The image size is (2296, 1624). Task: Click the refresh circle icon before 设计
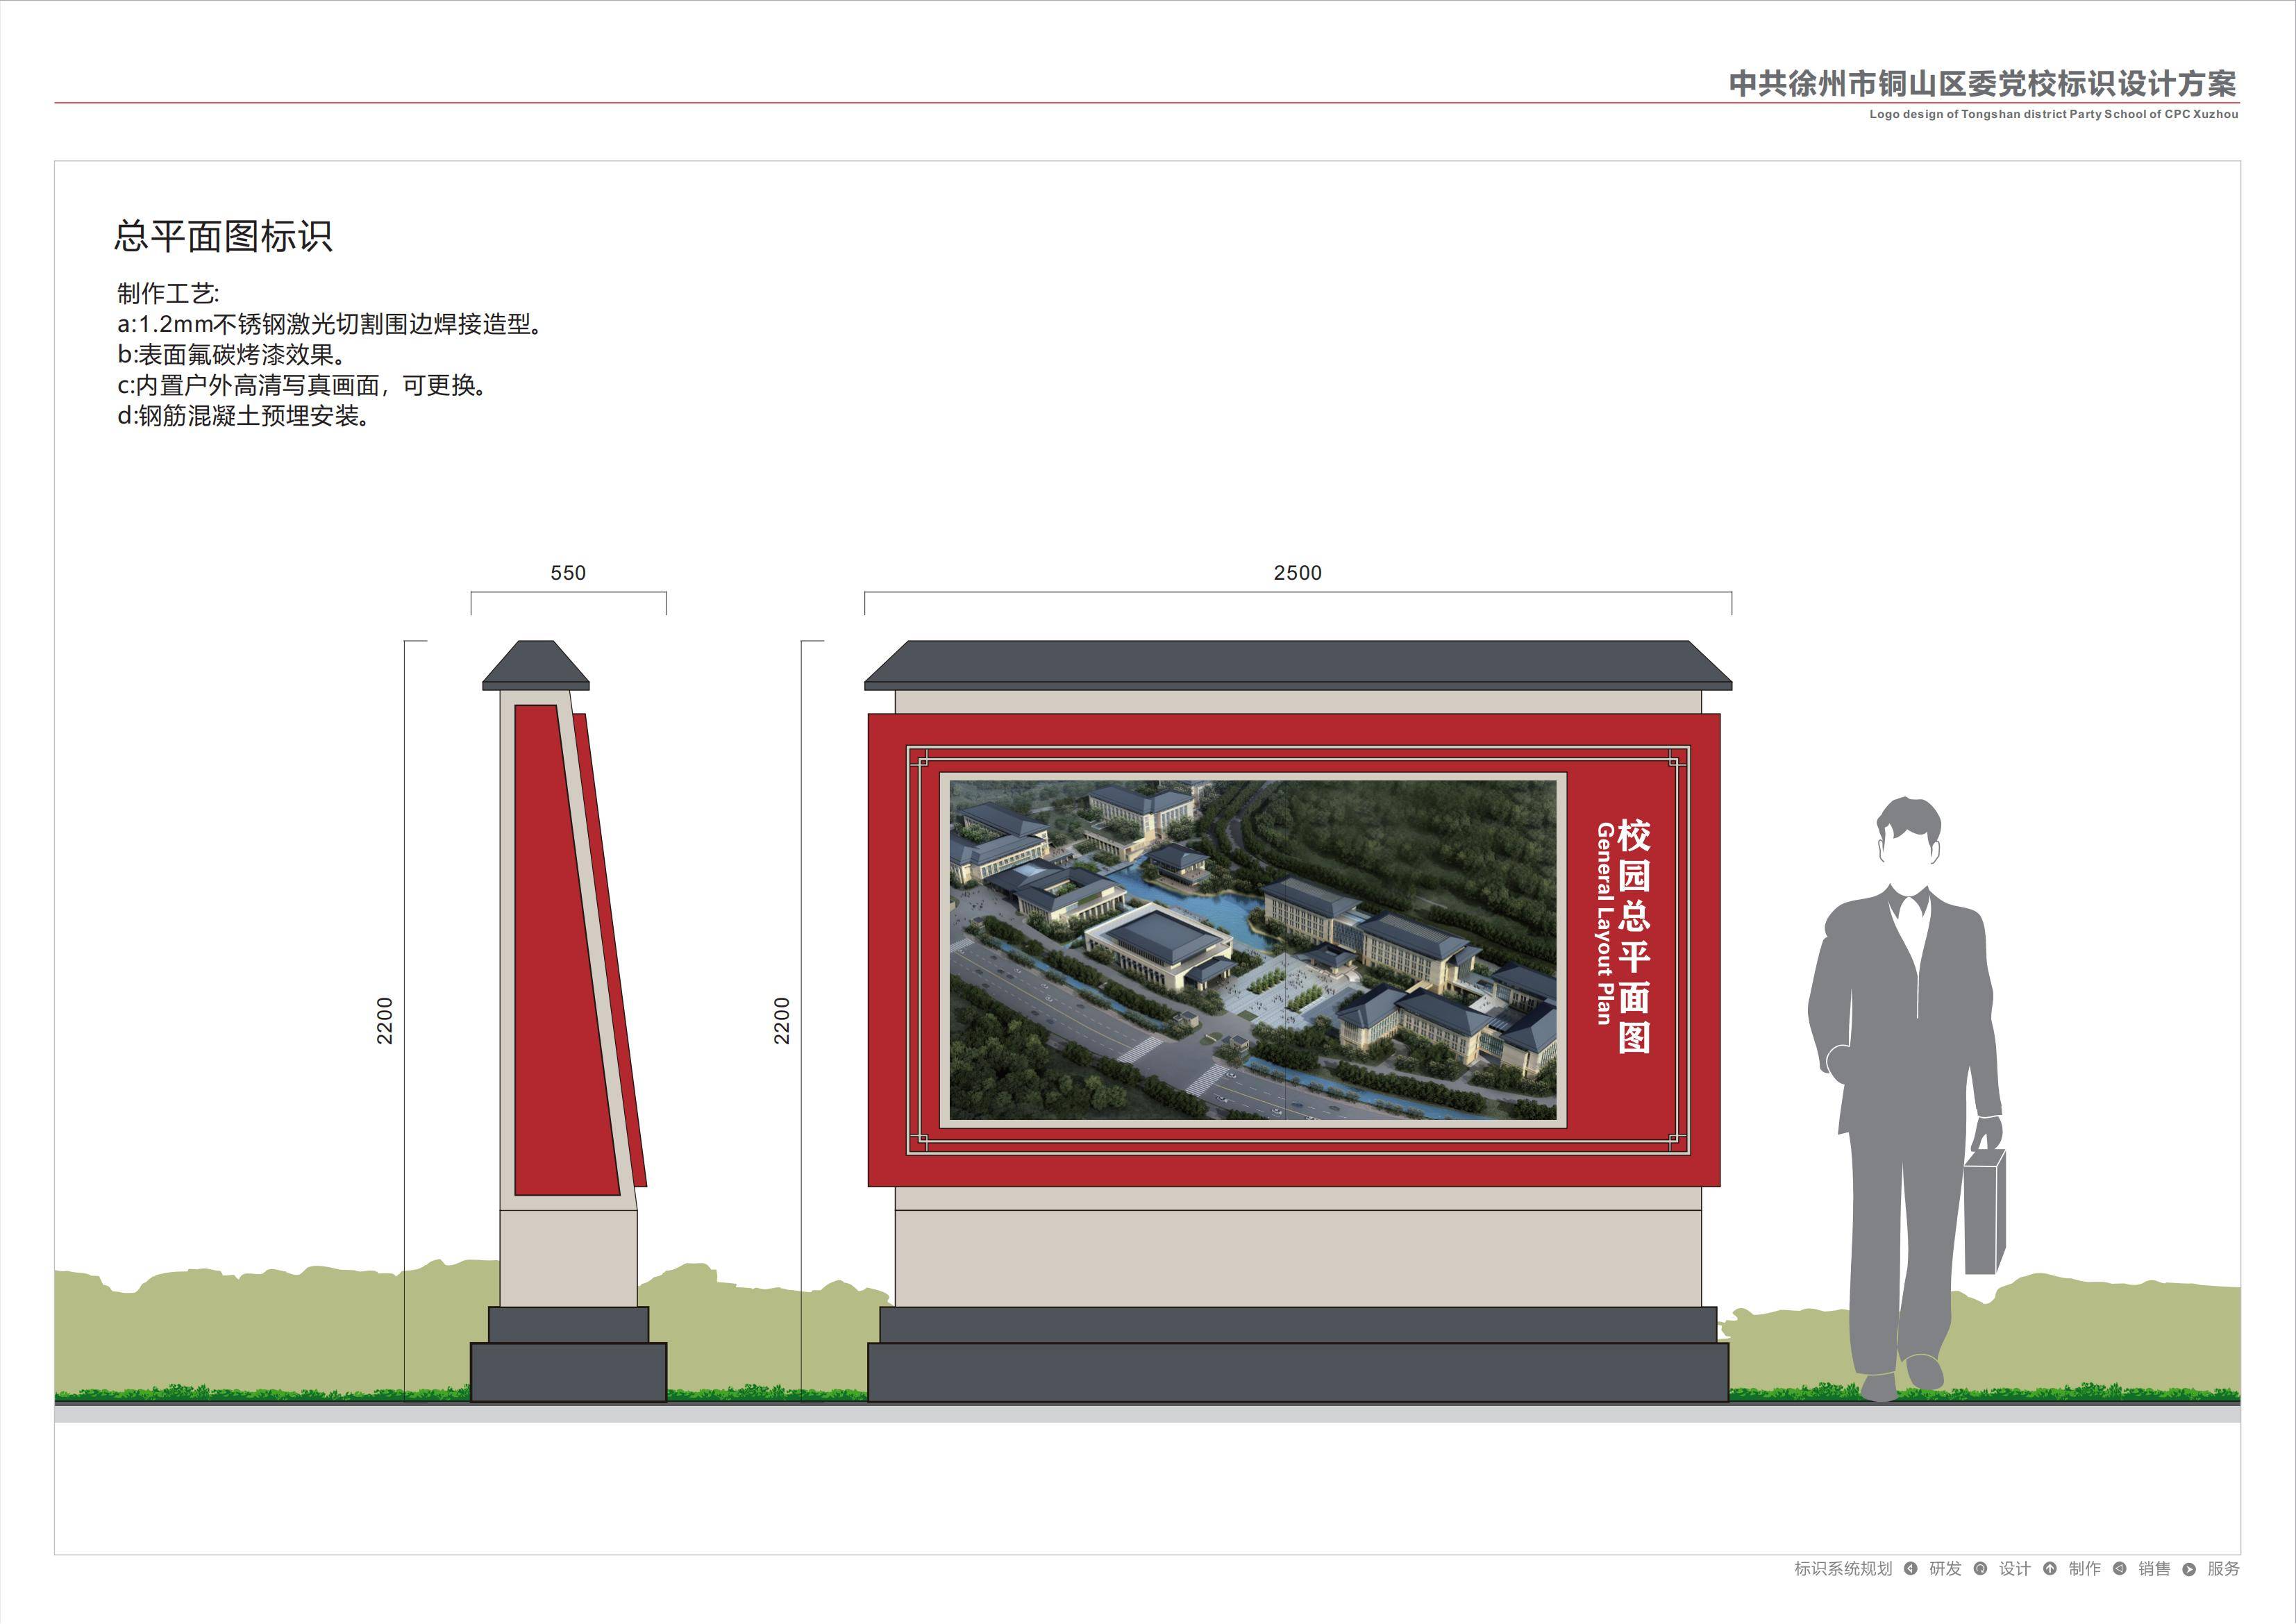1980,1568
